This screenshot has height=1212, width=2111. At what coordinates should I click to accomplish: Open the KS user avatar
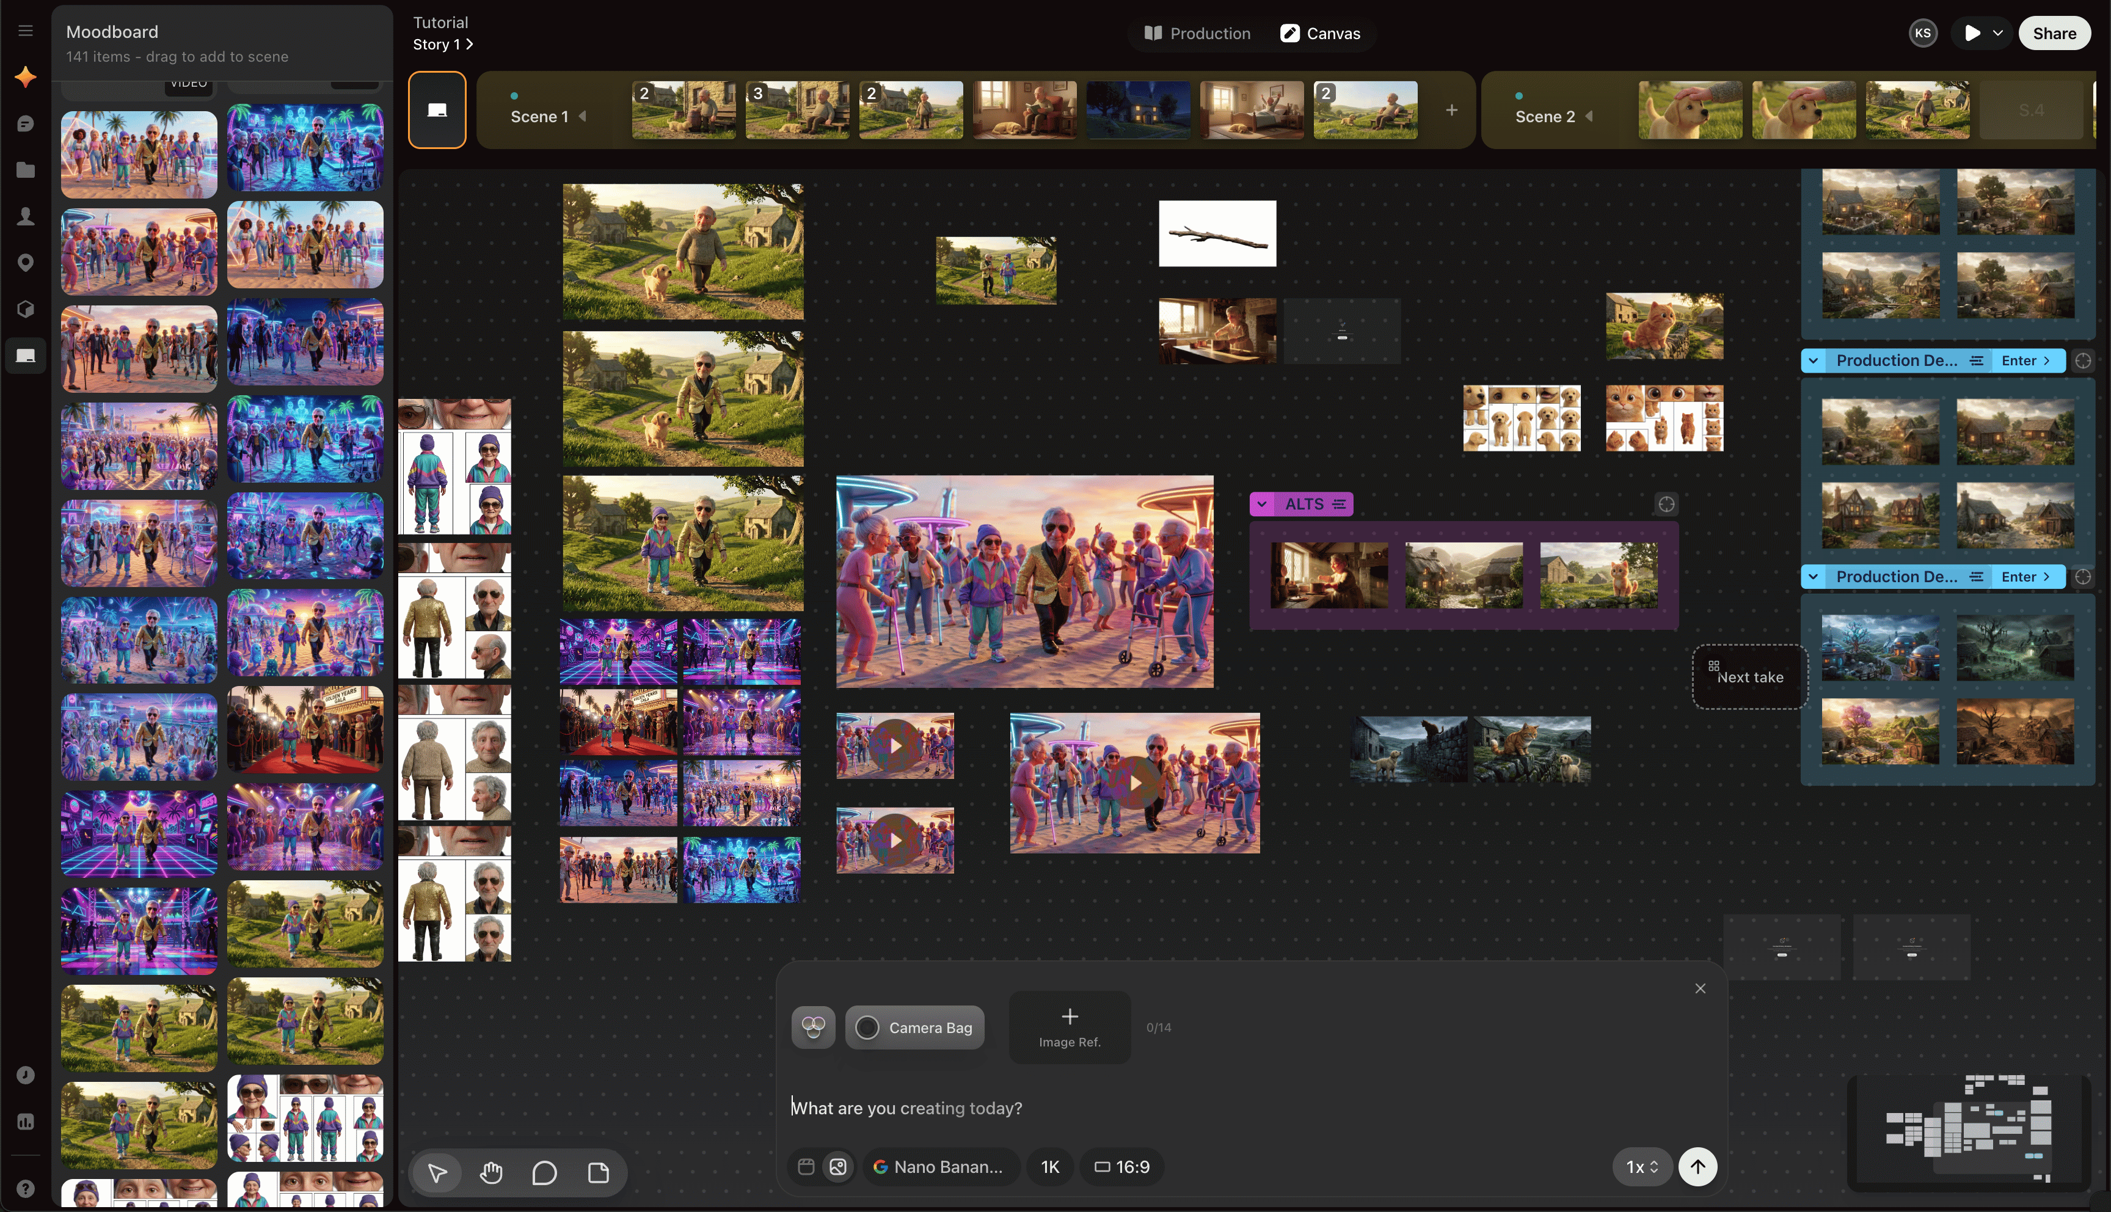pyautogui.click(x=1923, y=34)
